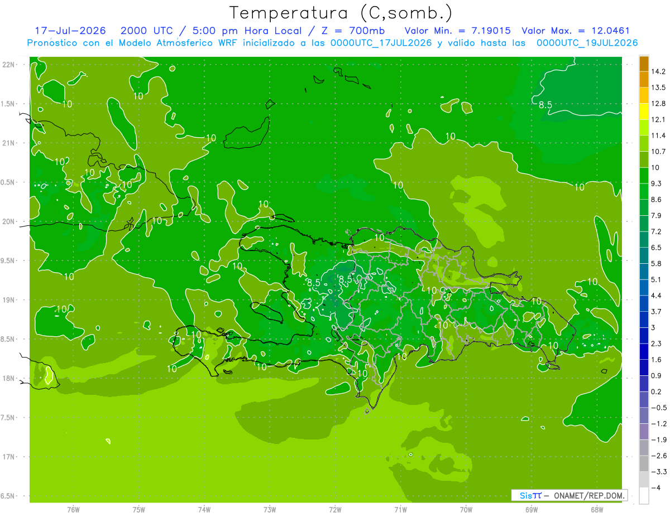Click the 1.6 color scale label
Image resolution: width=670 pixels, height=517 pixels.
click(x=657, y=360)
